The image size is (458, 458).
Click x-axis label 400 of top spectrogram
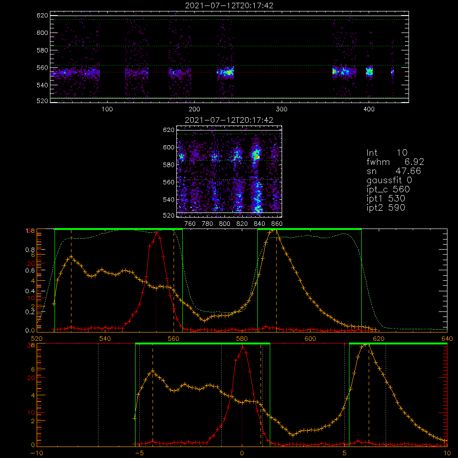369,109
